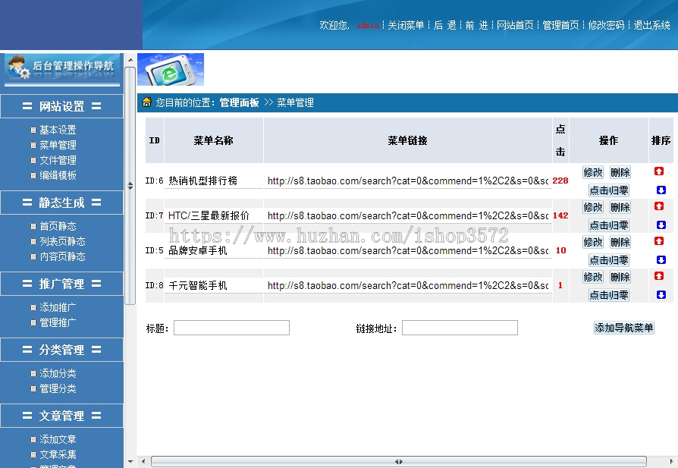
Task: Click the blue down arrow for HTC/三星最新报价
Action: coord(659,225)
